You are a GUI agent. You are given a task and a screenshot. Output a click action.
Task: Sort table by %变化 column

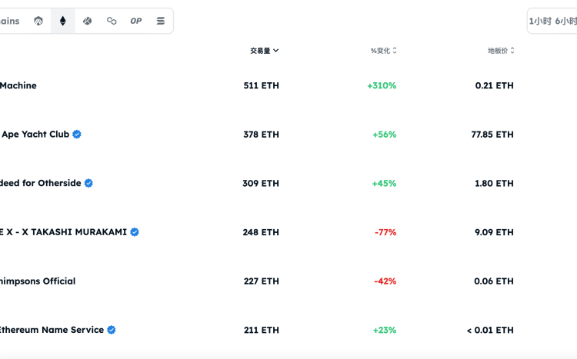[383, 51]
